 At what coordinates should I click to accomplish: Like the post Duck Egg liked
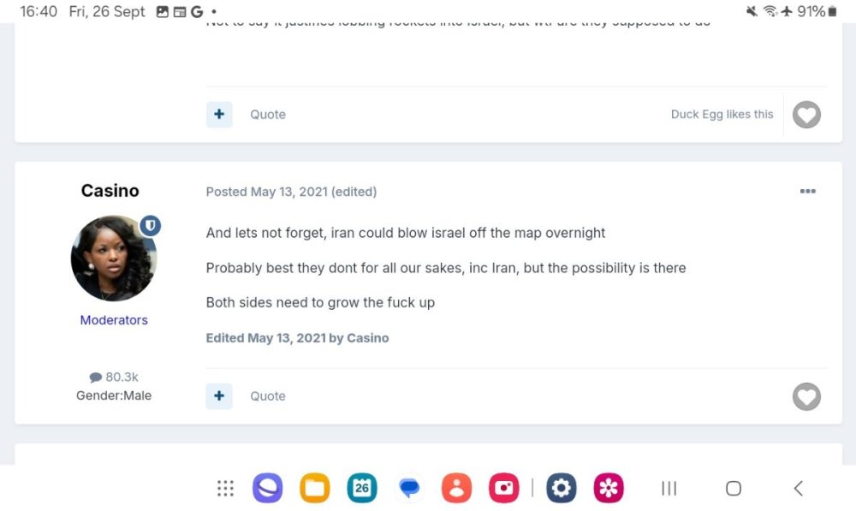coord(806,115)
